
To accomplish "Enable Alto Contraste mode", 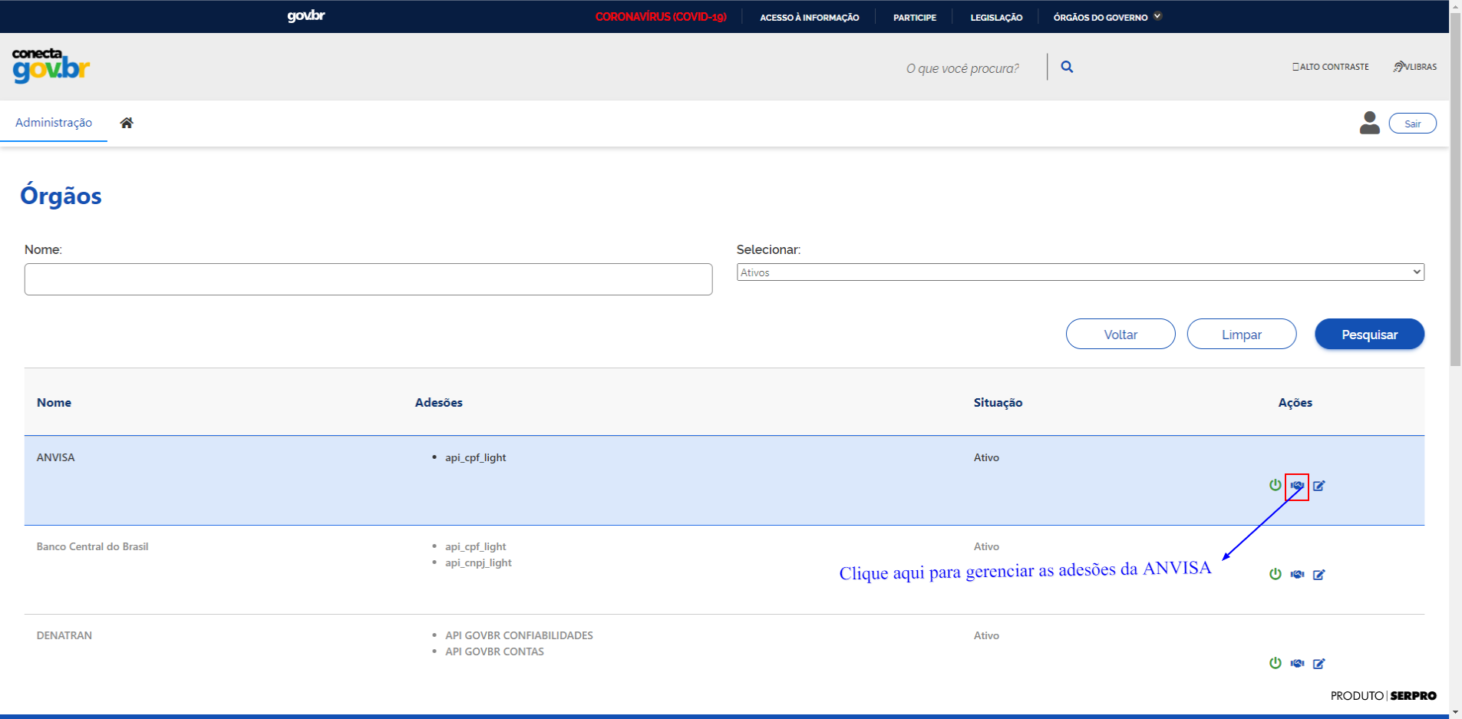I will click(x=1331, y=67).
